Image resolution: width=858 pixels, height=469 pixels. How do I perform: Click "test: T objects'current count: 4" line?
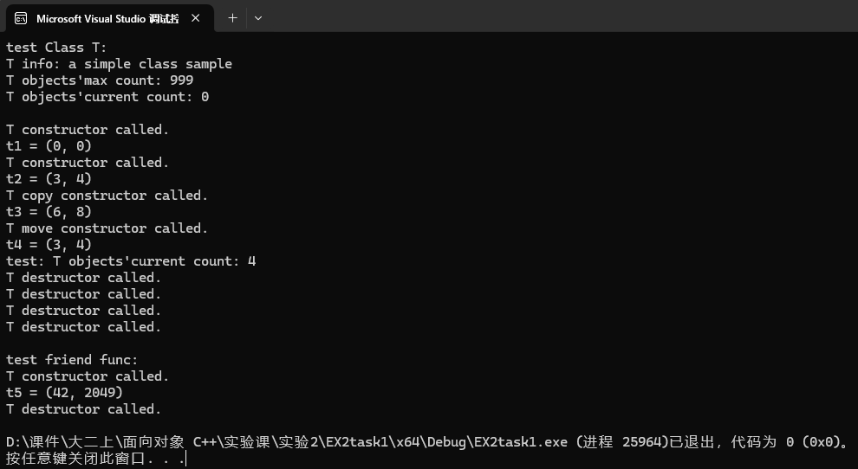click(x=131, y=261)
